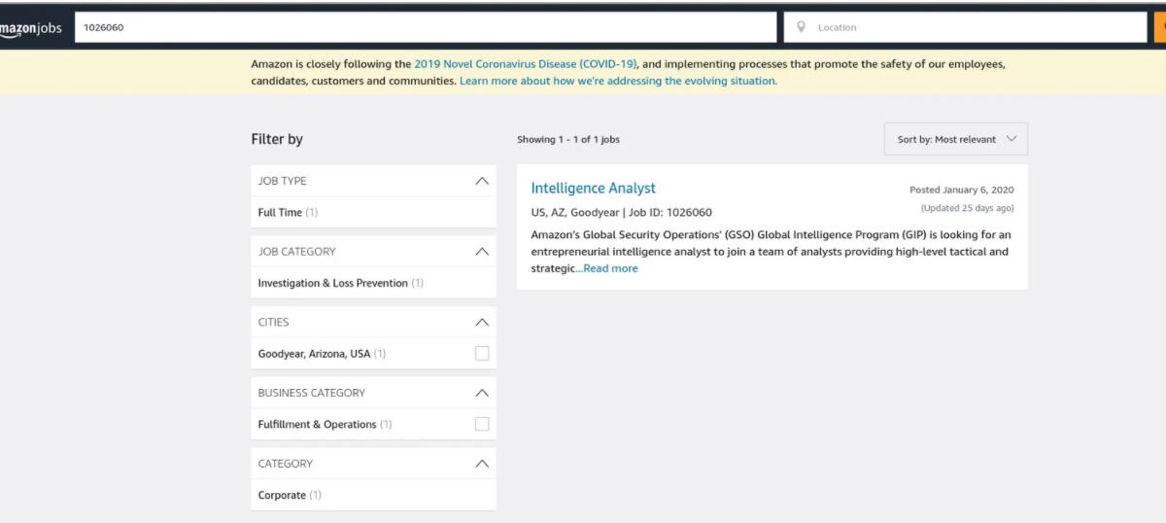Focus the Location input field
Screen dimensions: 1166x523
(966, 27)
